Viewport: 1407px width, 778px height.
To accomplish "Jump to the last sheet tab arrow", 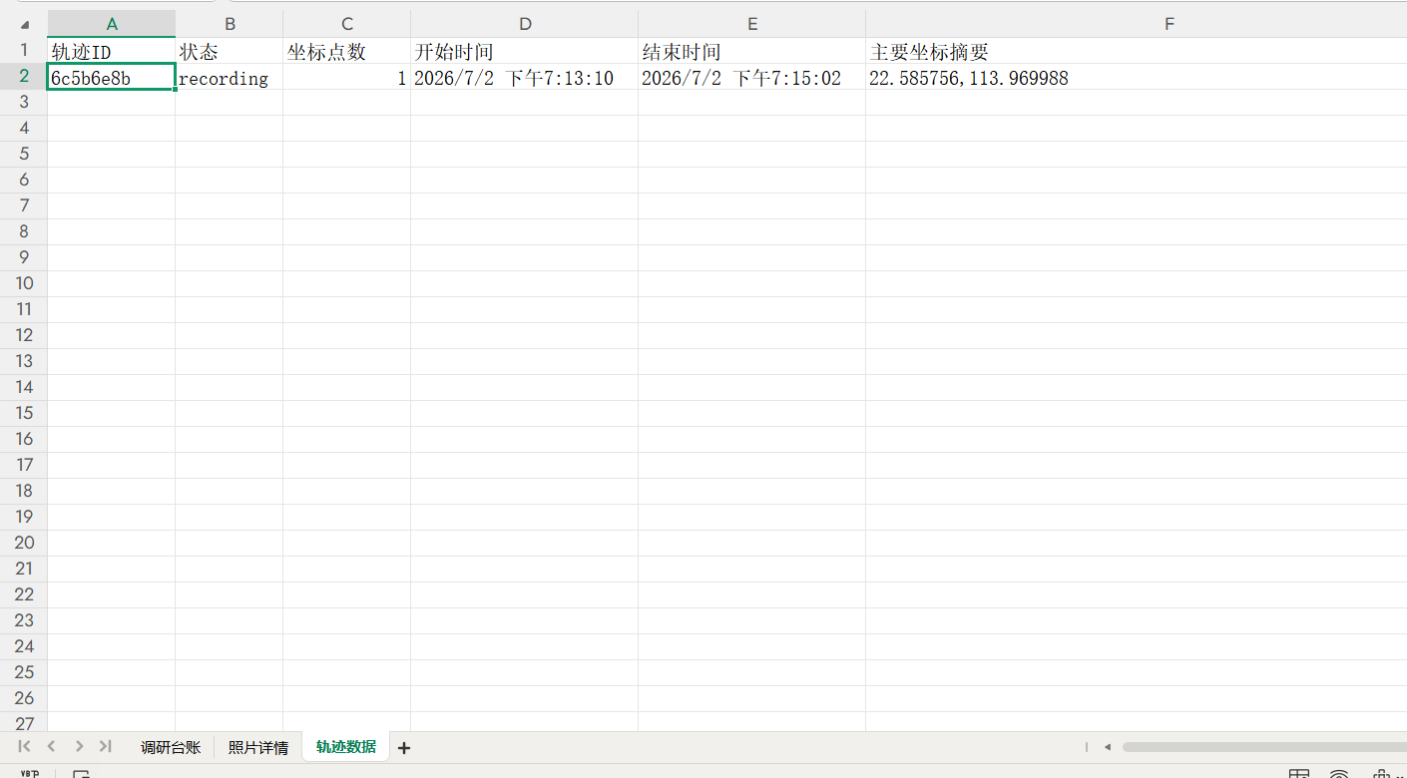I will 106,746.
